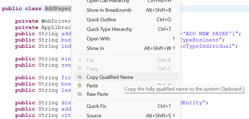Screen dimensions: 249x119
Task: Choose the Quick Outline menu entry
Action: point(101,20)
